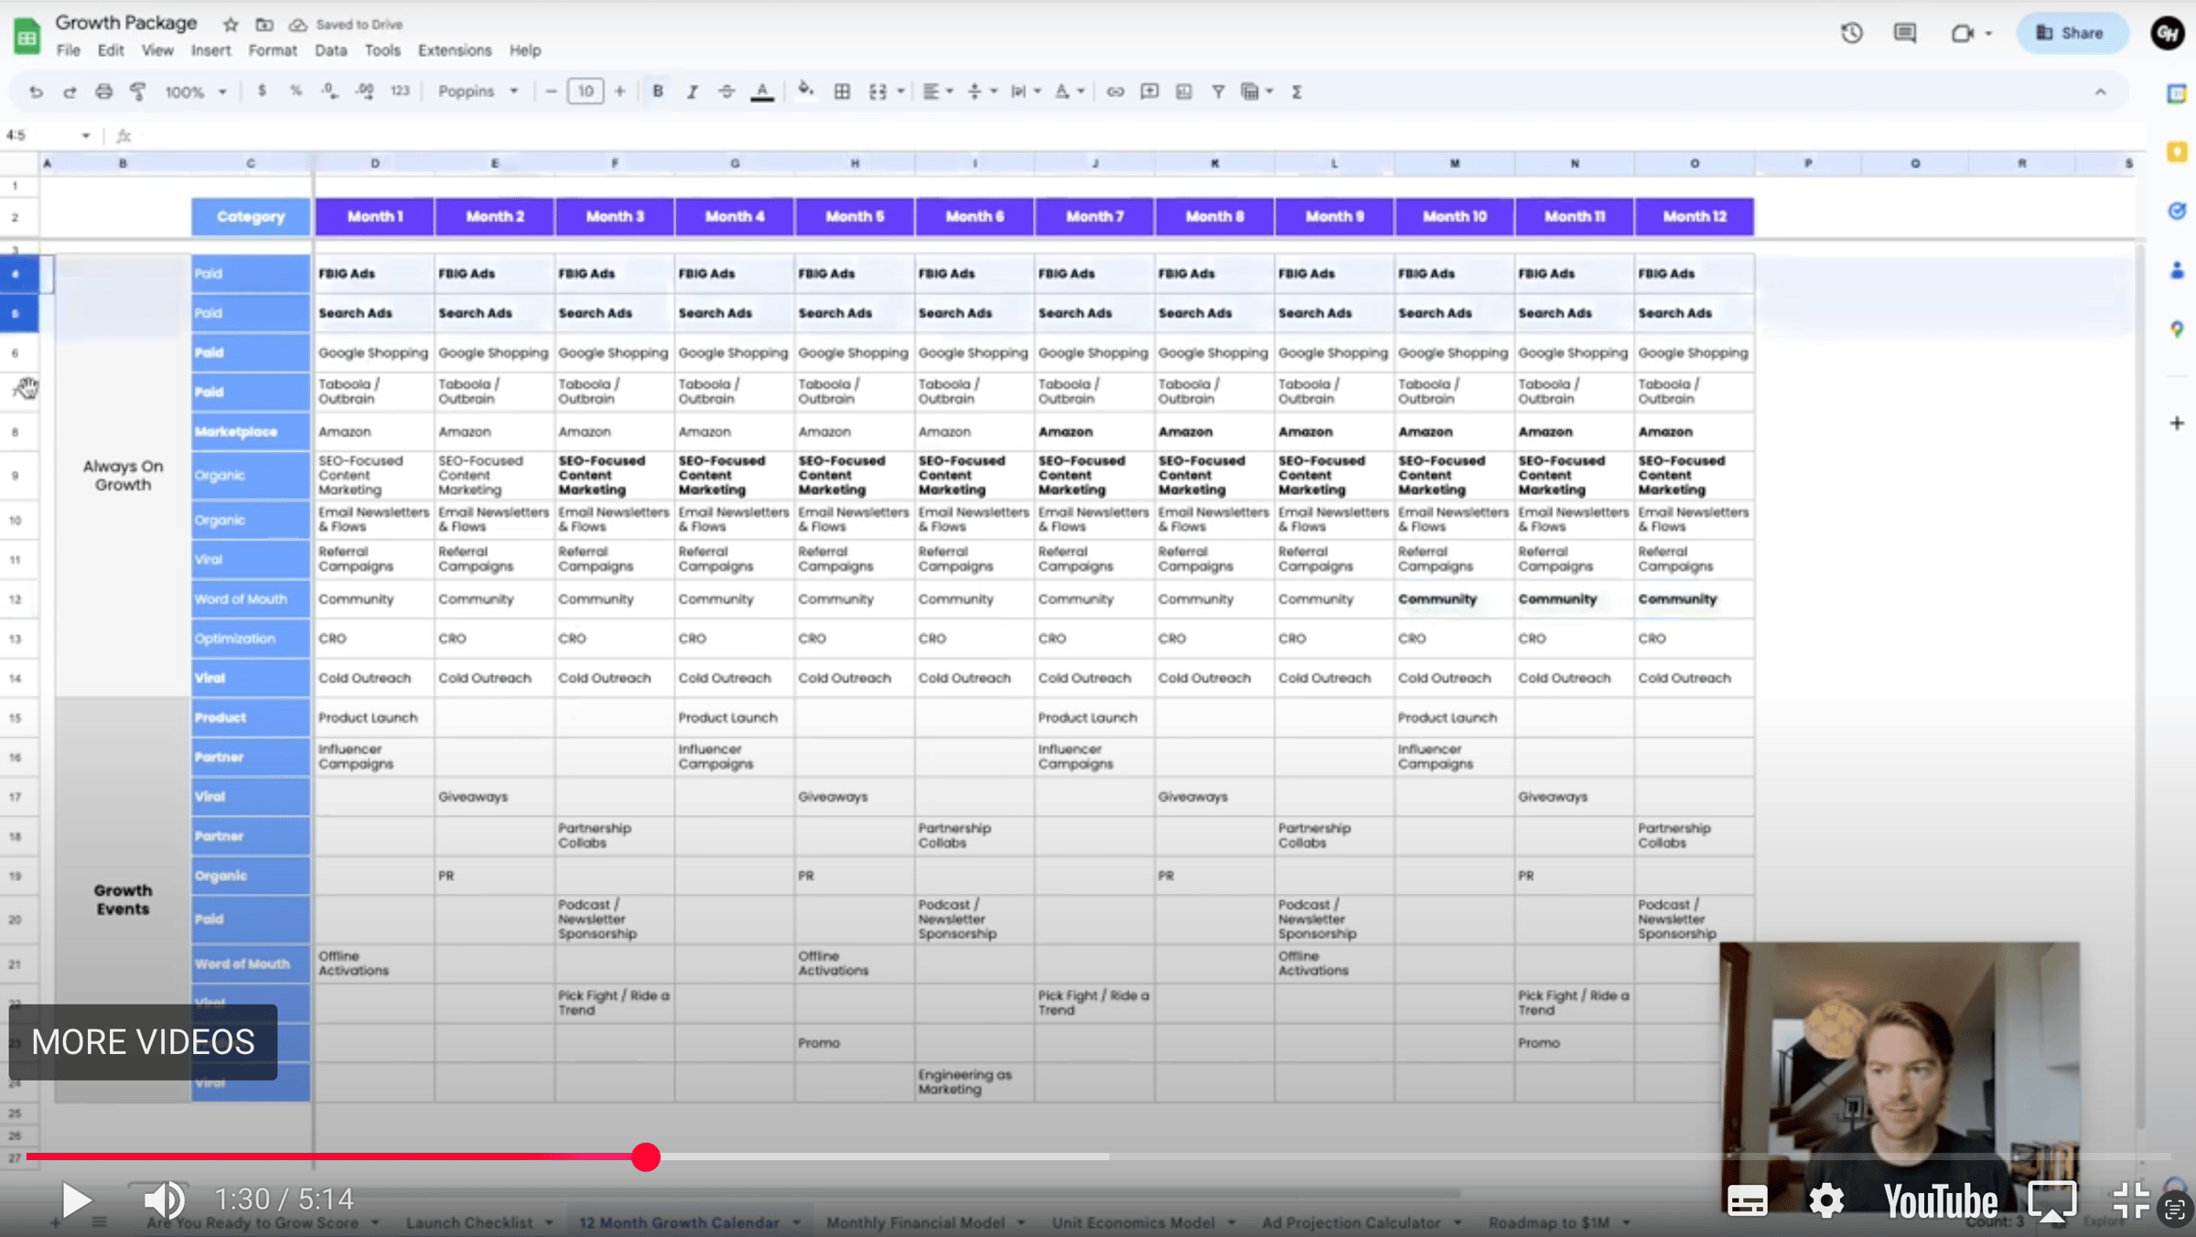This screenshot has width=2196, height=1237.
Task: Open the Data menu
Action: pos(331,50)
